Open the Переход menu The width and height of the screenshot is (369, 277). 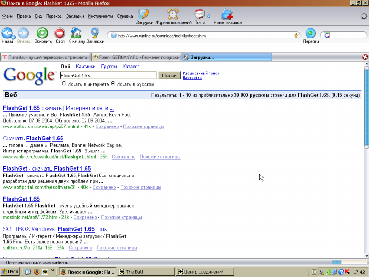54,16
